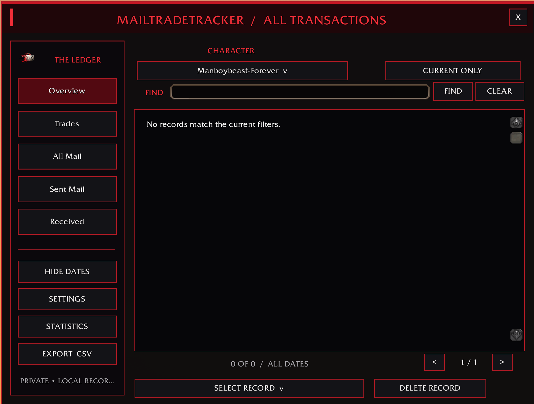Click the "PRIVATE • LOCAL RECOR..." footer text
Viewport: 534px width, 404px height.
67,381
